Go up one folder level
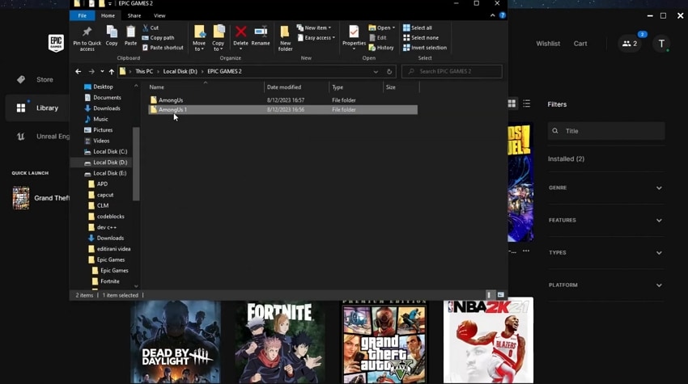The width and height of the screenshot is (688, 384). 112,71
